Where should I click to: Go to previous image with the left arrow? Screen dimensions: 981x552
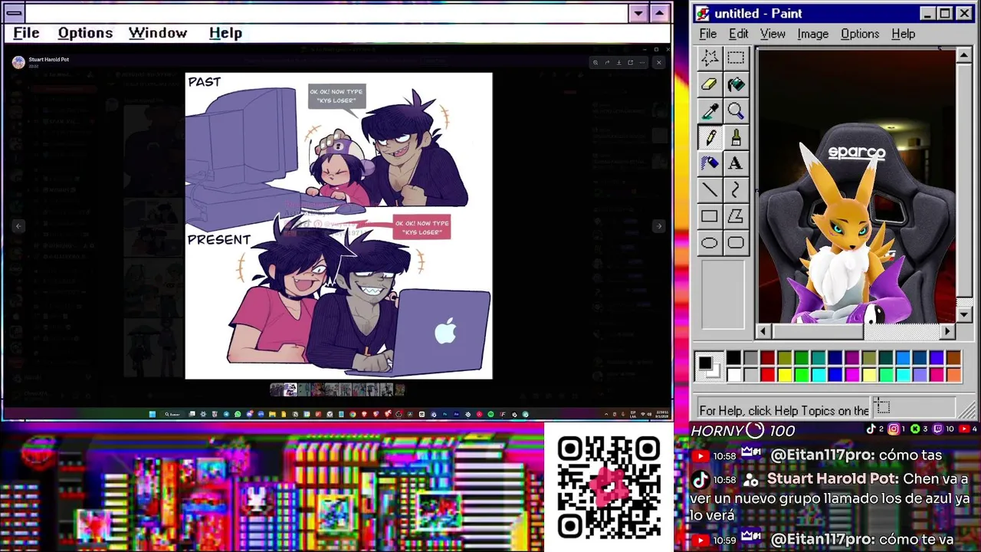(18, 225)
